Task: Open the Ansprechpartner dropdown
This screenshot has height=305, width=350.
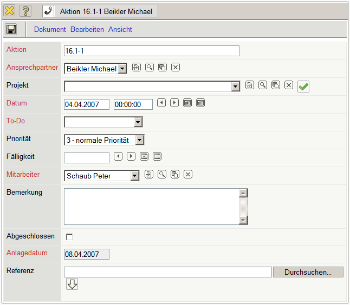Action: coord(122,69)
